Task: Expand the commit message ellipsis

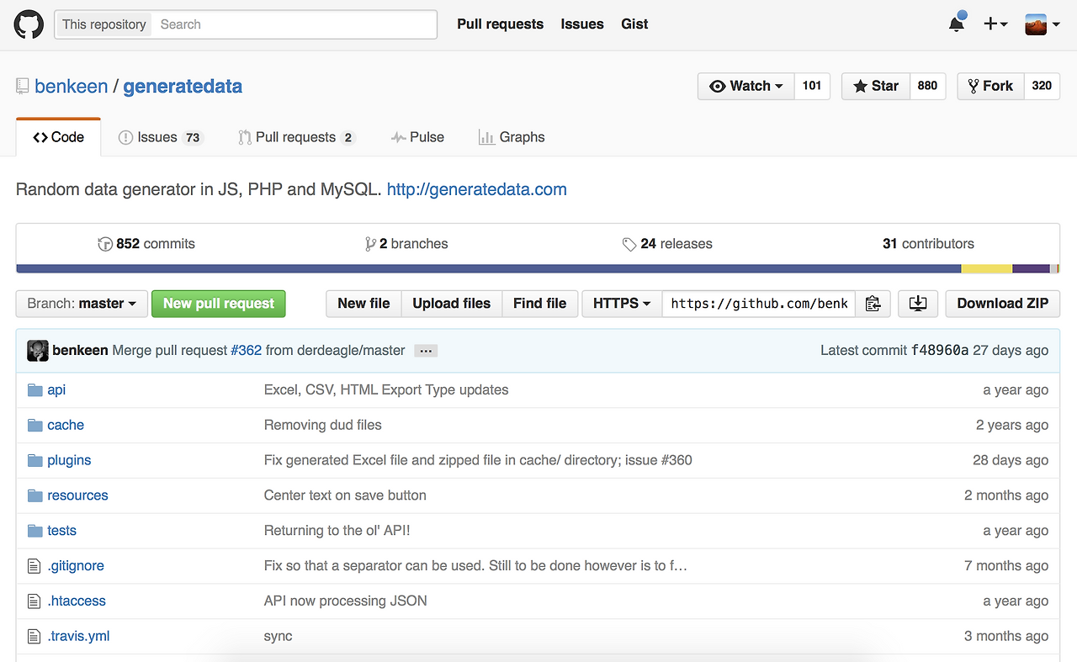Action: tap(426, 351)
